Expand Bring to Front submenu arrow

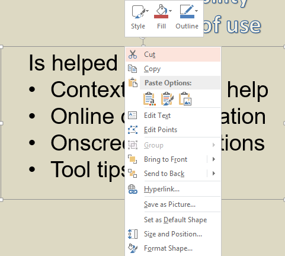click(x=214, y=159)
